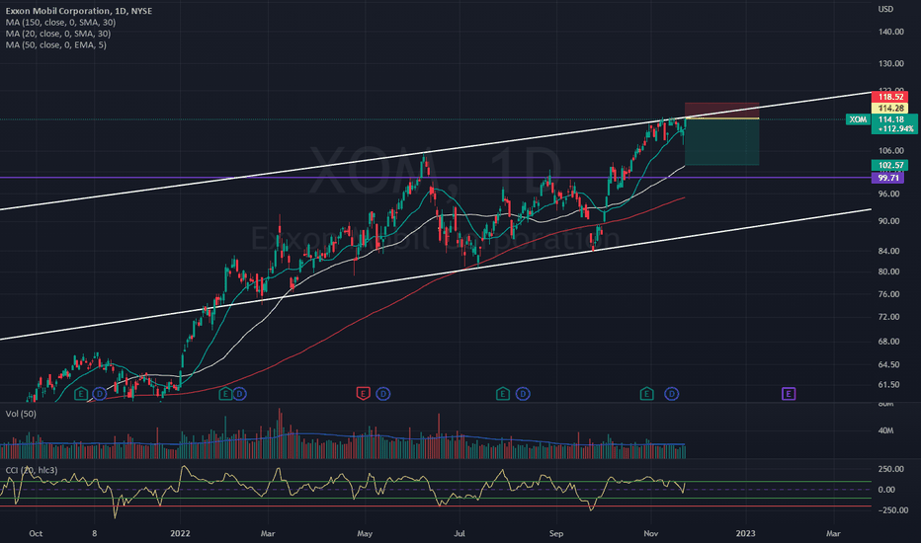
Task: Click the 2023 label on the time axis
Action: 746,533
